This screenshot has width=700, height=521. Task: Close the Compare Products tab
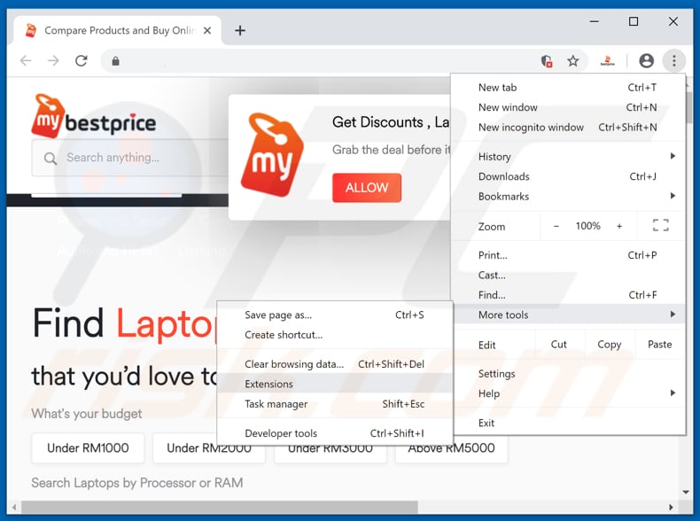pos(207,30)
